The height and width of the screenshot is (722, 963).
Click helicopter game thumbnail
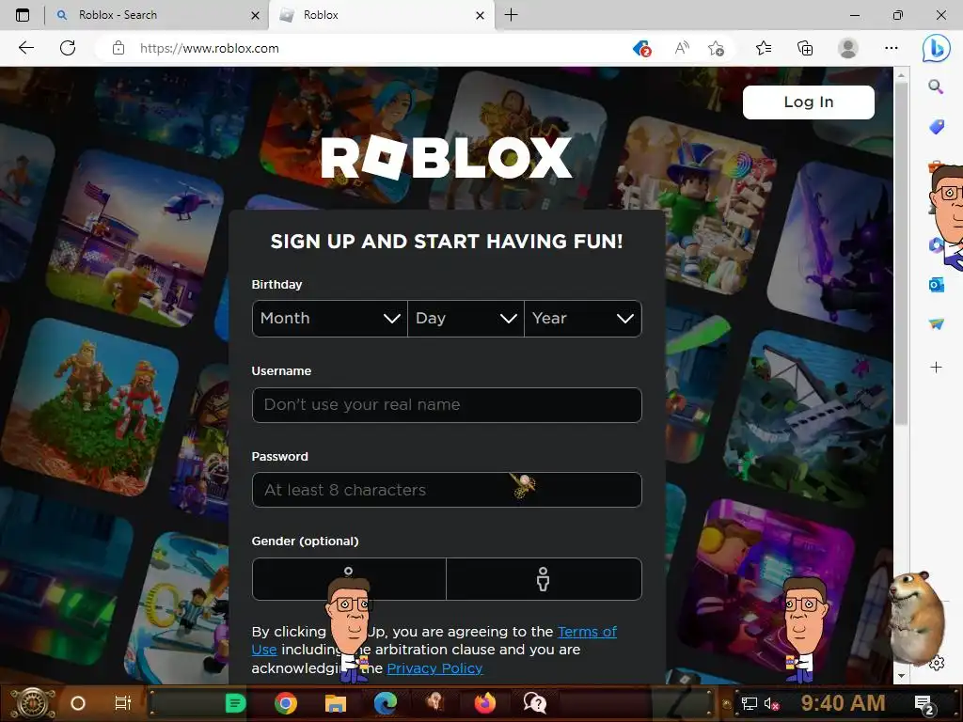[136, 238]
